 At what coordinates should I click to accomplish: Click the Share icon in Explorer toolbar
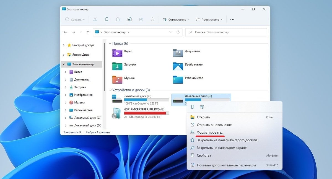tap(141, 20)
